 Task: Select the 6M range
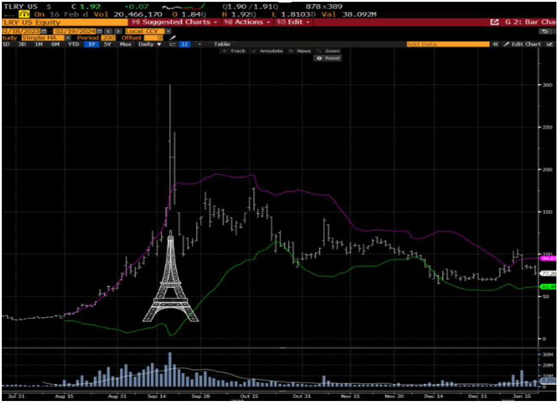pyautogui.click(x=55, y=44)
